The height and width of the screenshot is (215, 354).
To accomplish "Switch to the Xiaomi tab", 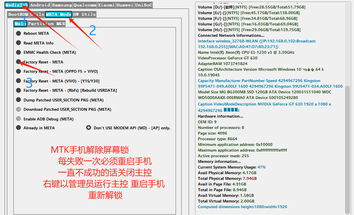I will click(x=106, y=5).
